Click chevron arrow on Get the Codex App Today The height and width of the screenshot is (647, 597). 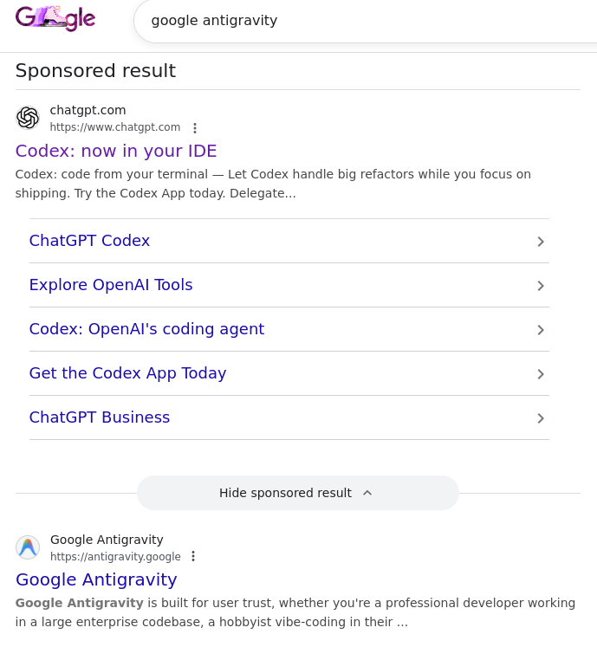[x=541, y=374]
